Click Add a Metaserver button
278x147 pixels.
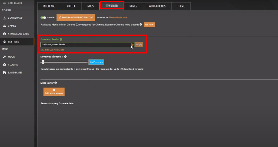[x=54, y=92]
